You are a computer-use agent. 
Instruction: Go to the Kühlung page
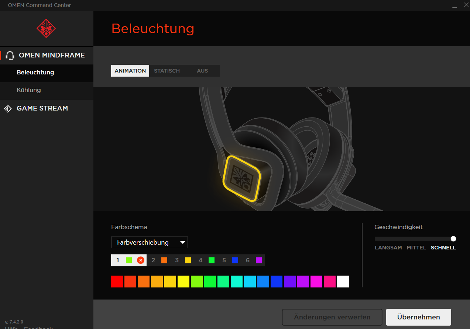[47, 90]
